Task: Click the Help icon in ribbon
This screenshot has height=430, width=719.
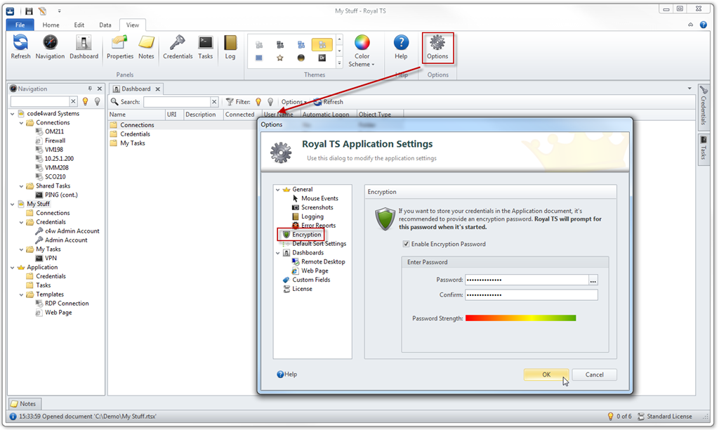Action: pos(401,47)
